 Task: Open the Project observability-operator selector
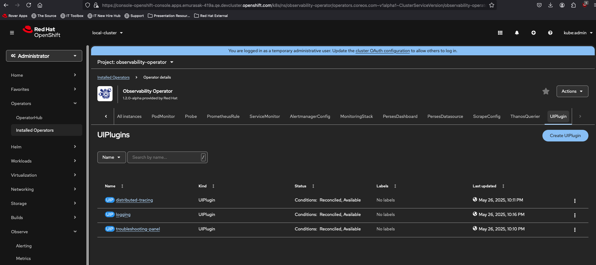click(135, 62)
